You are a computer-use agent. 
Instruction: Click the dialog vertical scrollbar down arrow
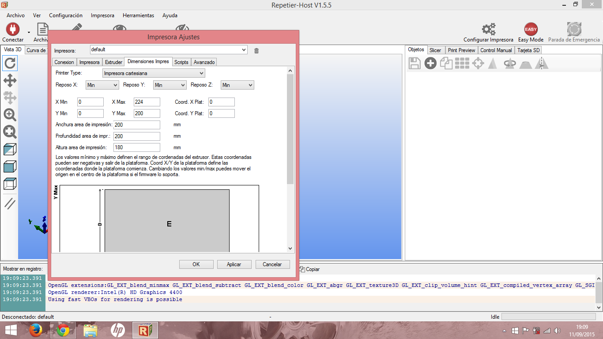(x=290, y=249)
